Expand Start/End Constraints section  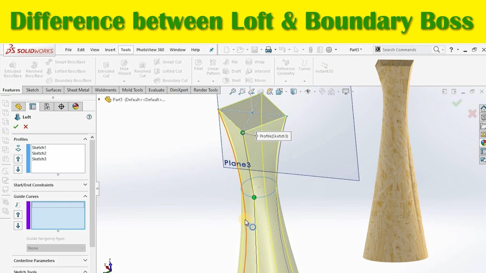tap(85, 185)
